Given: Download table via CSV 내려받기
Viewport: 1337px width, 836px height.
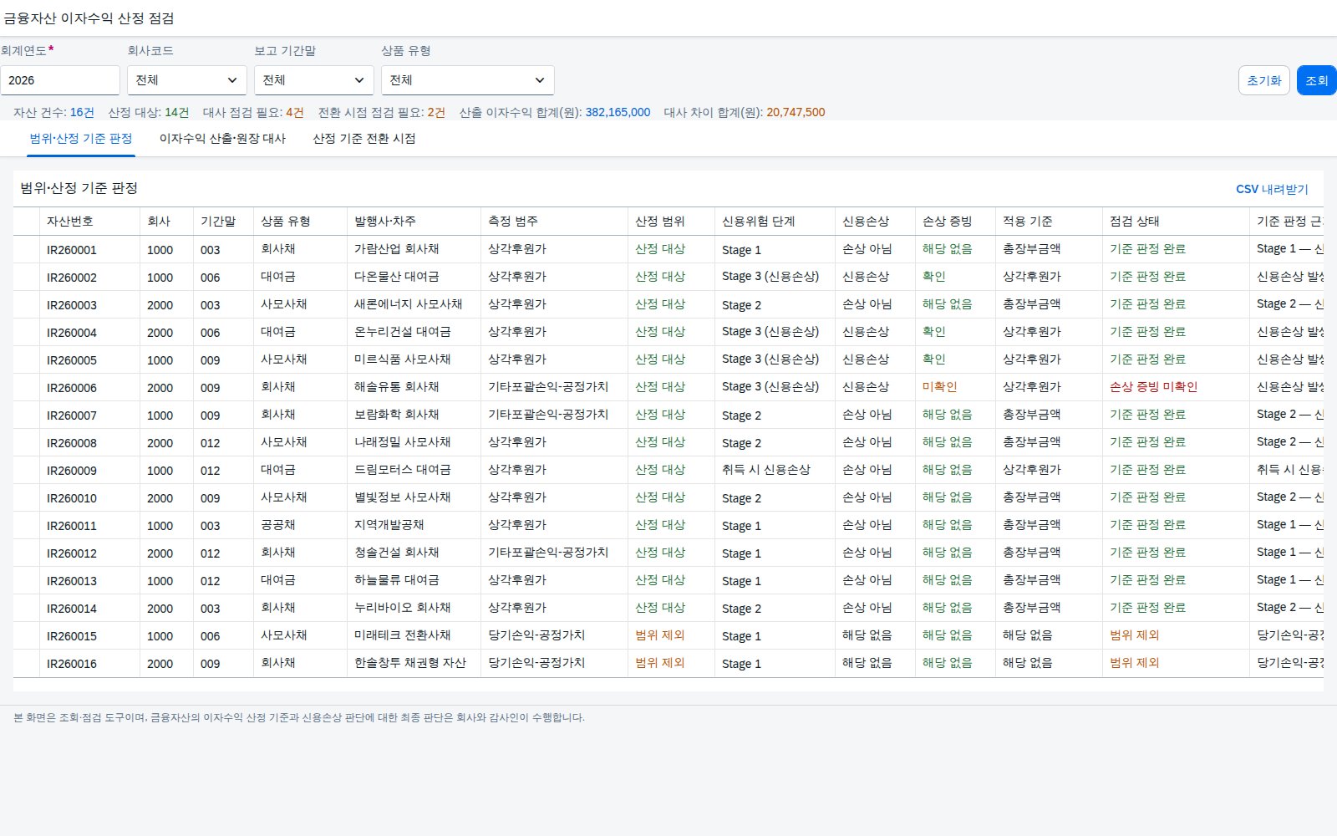Looking at the screenshot, I should 1272,190.
